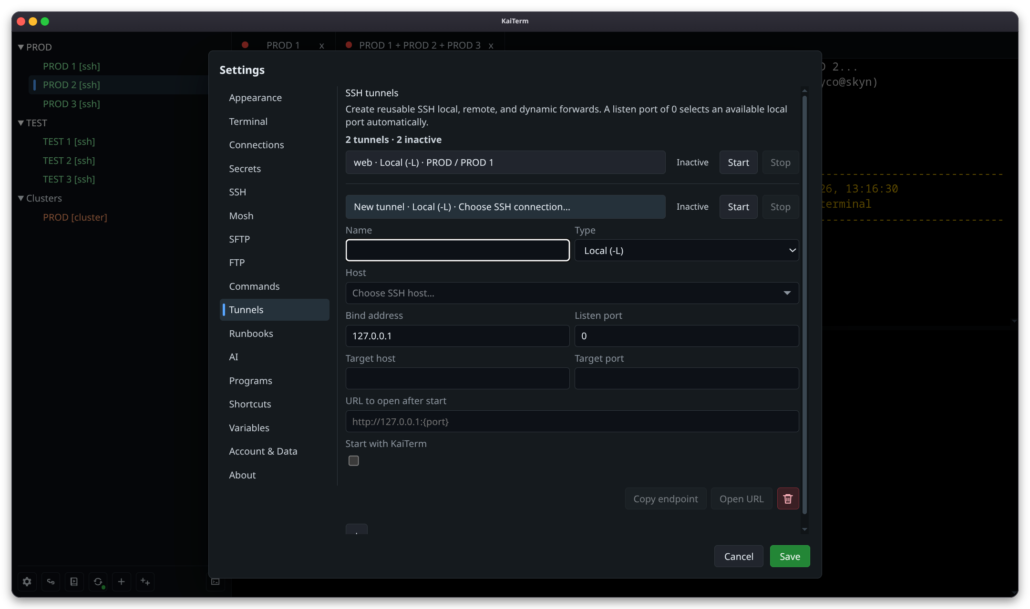This screenshot has width=1030, height=609.
Task: Open the Type dropdown showing Local (-L)
Action: tap(687, 250)
